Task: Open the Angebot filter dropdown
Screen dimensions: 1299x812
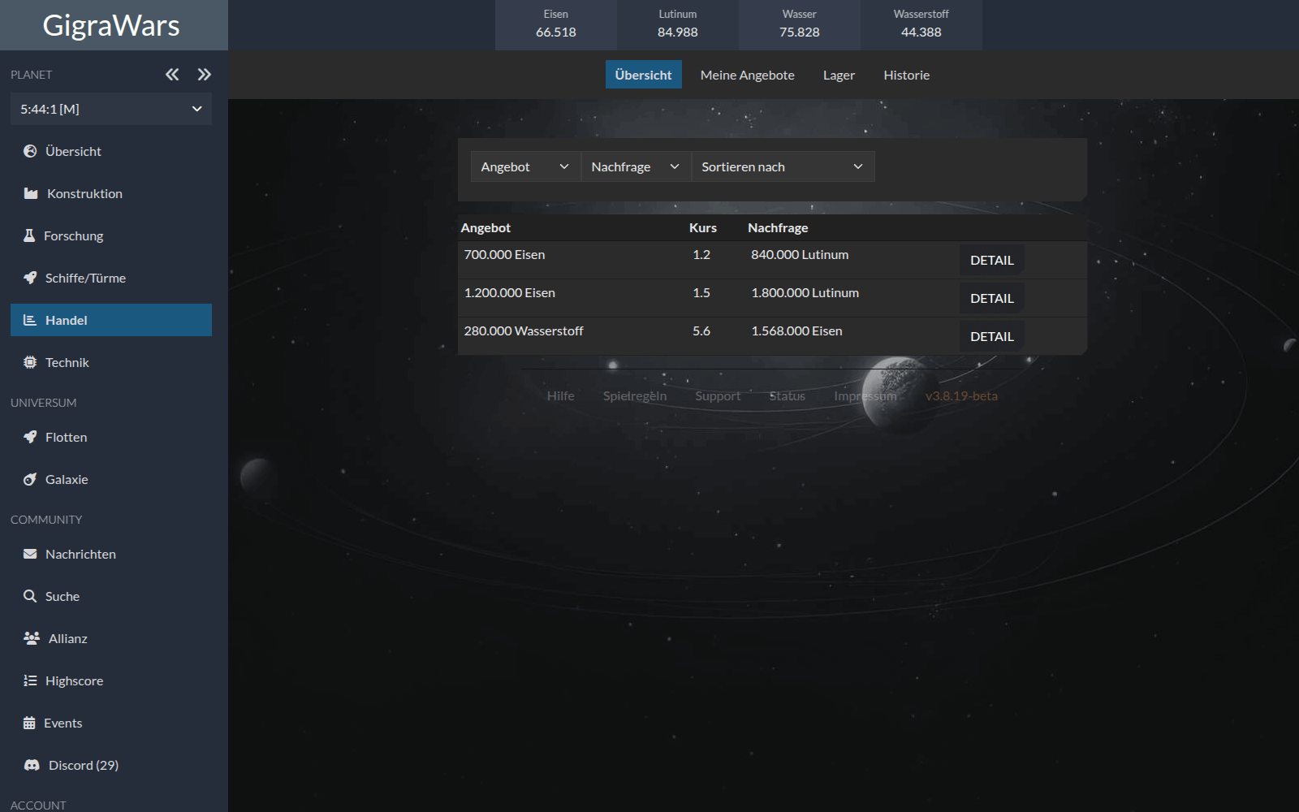Action: tap(525, 166)
